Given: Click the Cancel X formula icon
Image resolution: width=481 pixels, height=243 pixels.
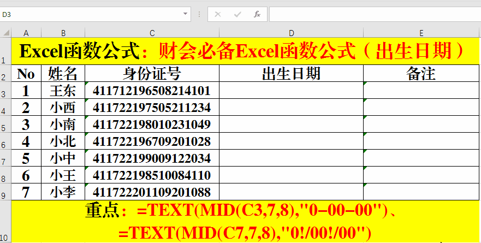Looking at the screenshot, I should tap(218, 14).
